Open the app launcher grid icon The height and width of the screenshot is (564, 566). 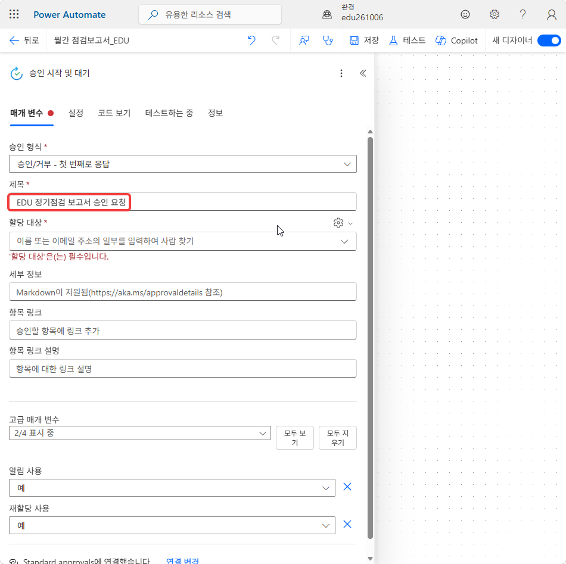[14, 14]
